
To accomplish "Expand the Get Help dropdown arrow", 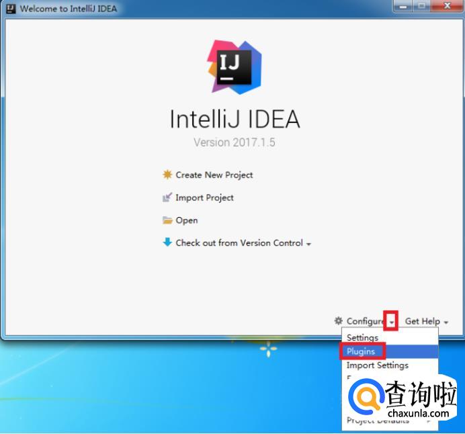I will pyautogui.click(x=446, y=322).
